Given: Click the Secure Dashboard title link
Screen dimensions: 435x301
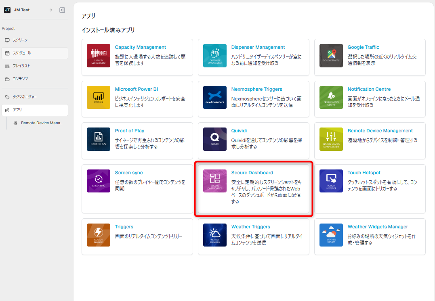Looking at the screenshot, I should point(252,172).
